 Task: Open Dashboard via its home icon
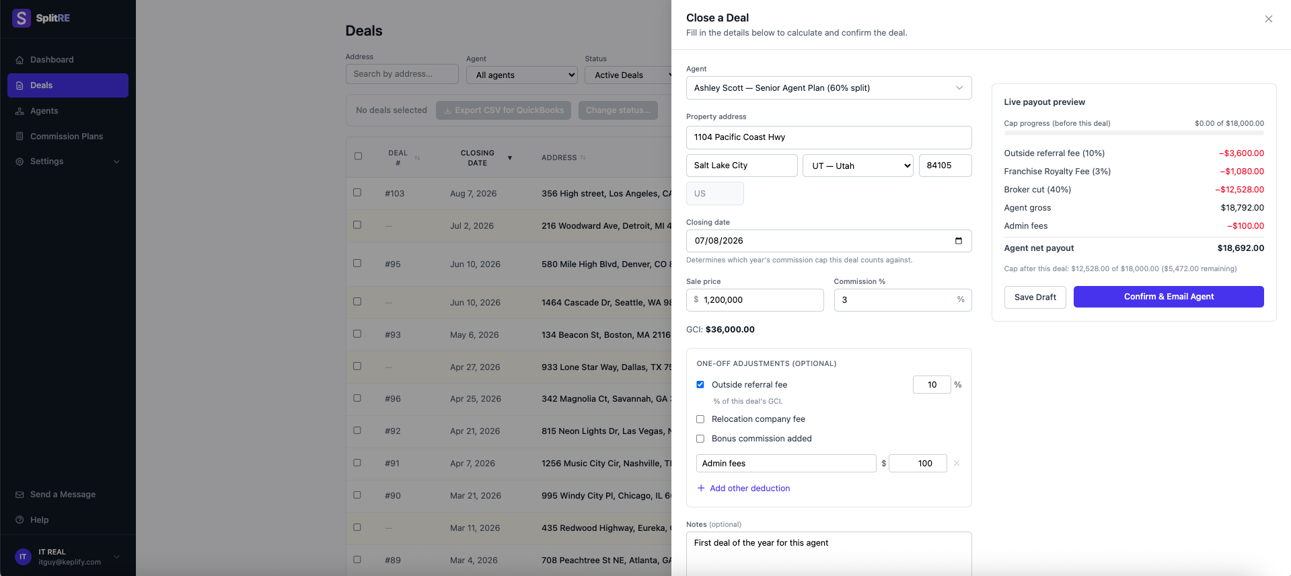(20, 60)
